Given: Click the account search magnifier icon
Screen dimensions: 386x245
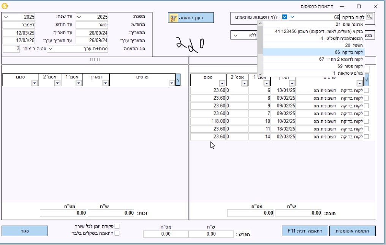Looking at the screenshot, I should pos(369,17).
